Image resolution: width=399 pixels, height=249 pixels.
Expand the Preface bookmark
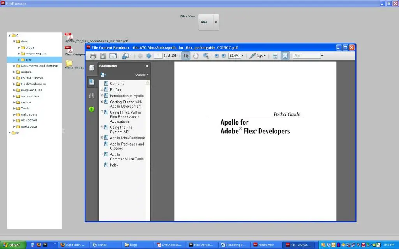(x=102, y=89)
